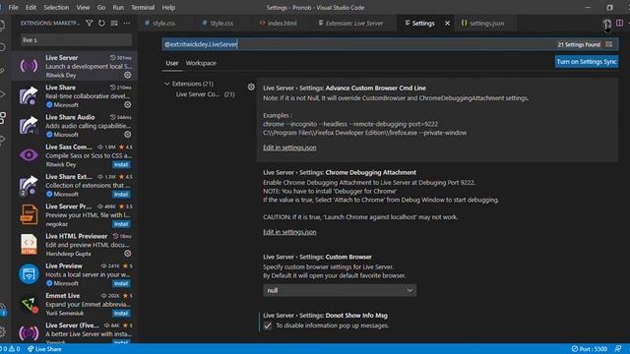Click Live Share status bar item
The height and width of the screenshot is (354, 630).
click(x=44, y=349)
